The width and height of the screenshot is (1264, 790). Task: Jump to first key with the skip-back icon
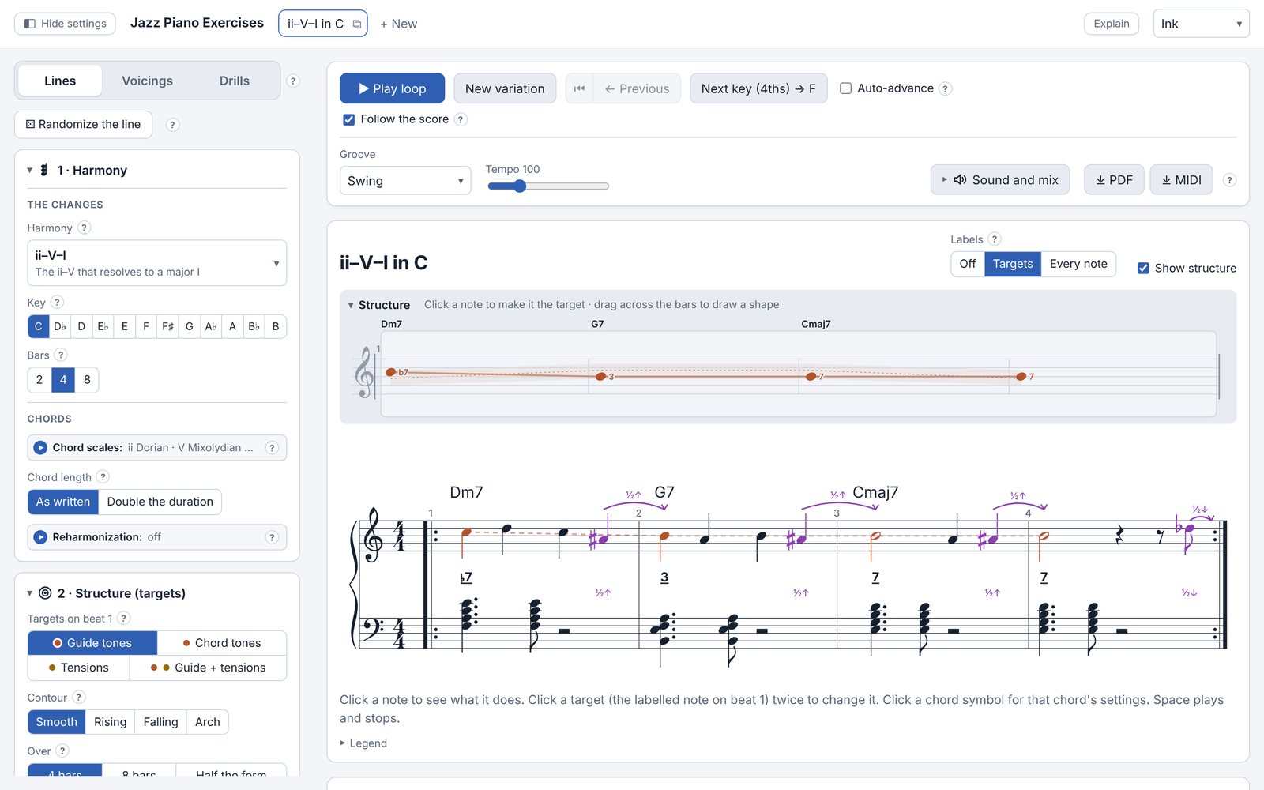[579, 88]
